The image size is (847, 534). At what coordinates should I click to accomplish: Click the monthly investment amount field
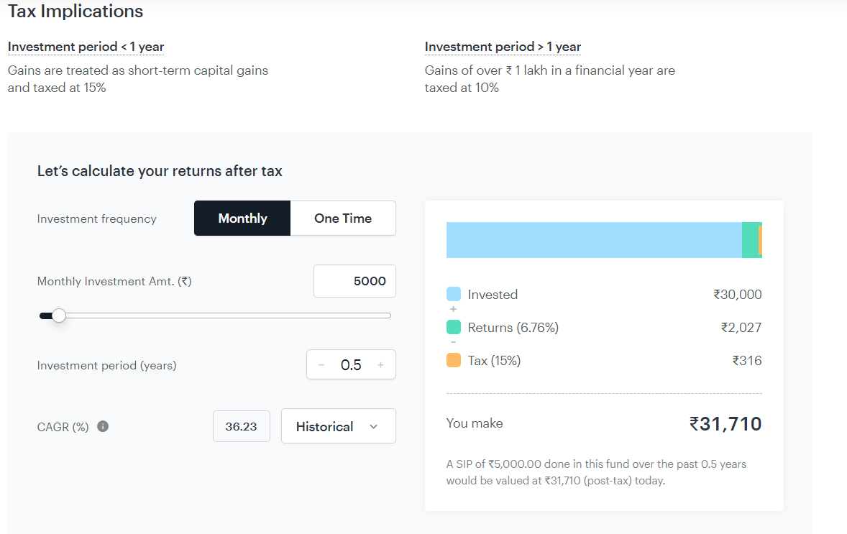tap(355, 281)
